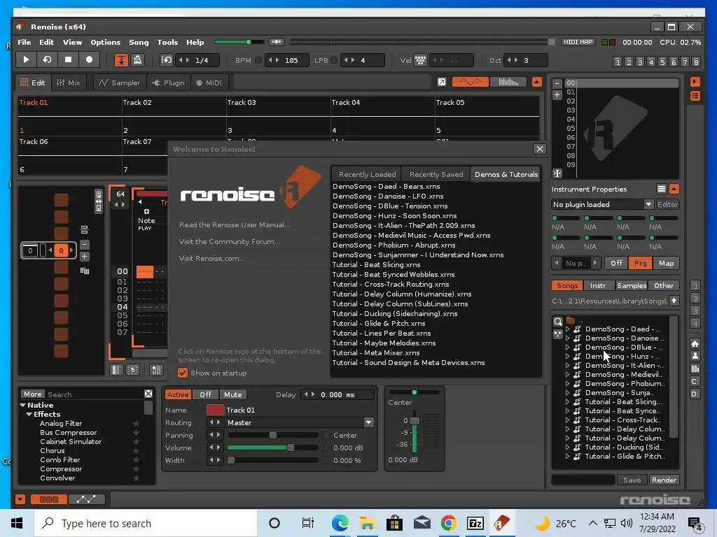Switch disk browser to Samples category
Image resolution: width=717 pixels, height=537 pixels.
point(632,285)
